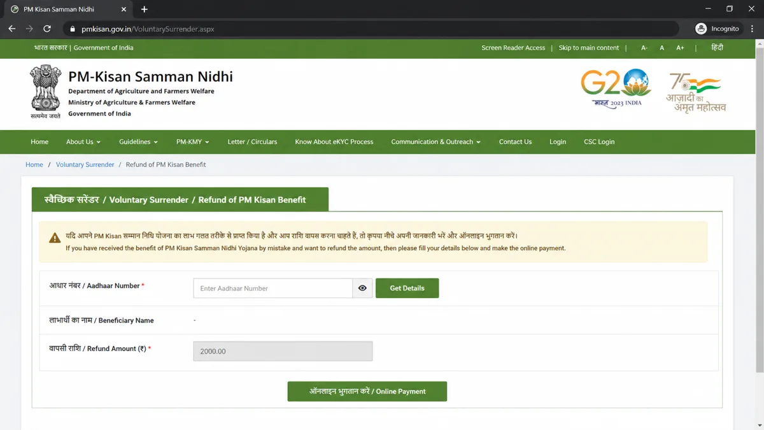Viewport: 764px width, 430px height.
Task: Click the Get Details button
Action: pos(407,288)
